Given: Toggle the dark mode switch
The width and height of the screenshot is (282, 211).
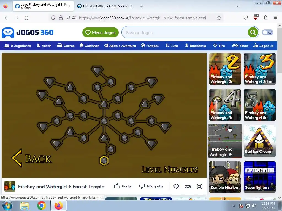Looking at the screenshot, I should point(267,32).
